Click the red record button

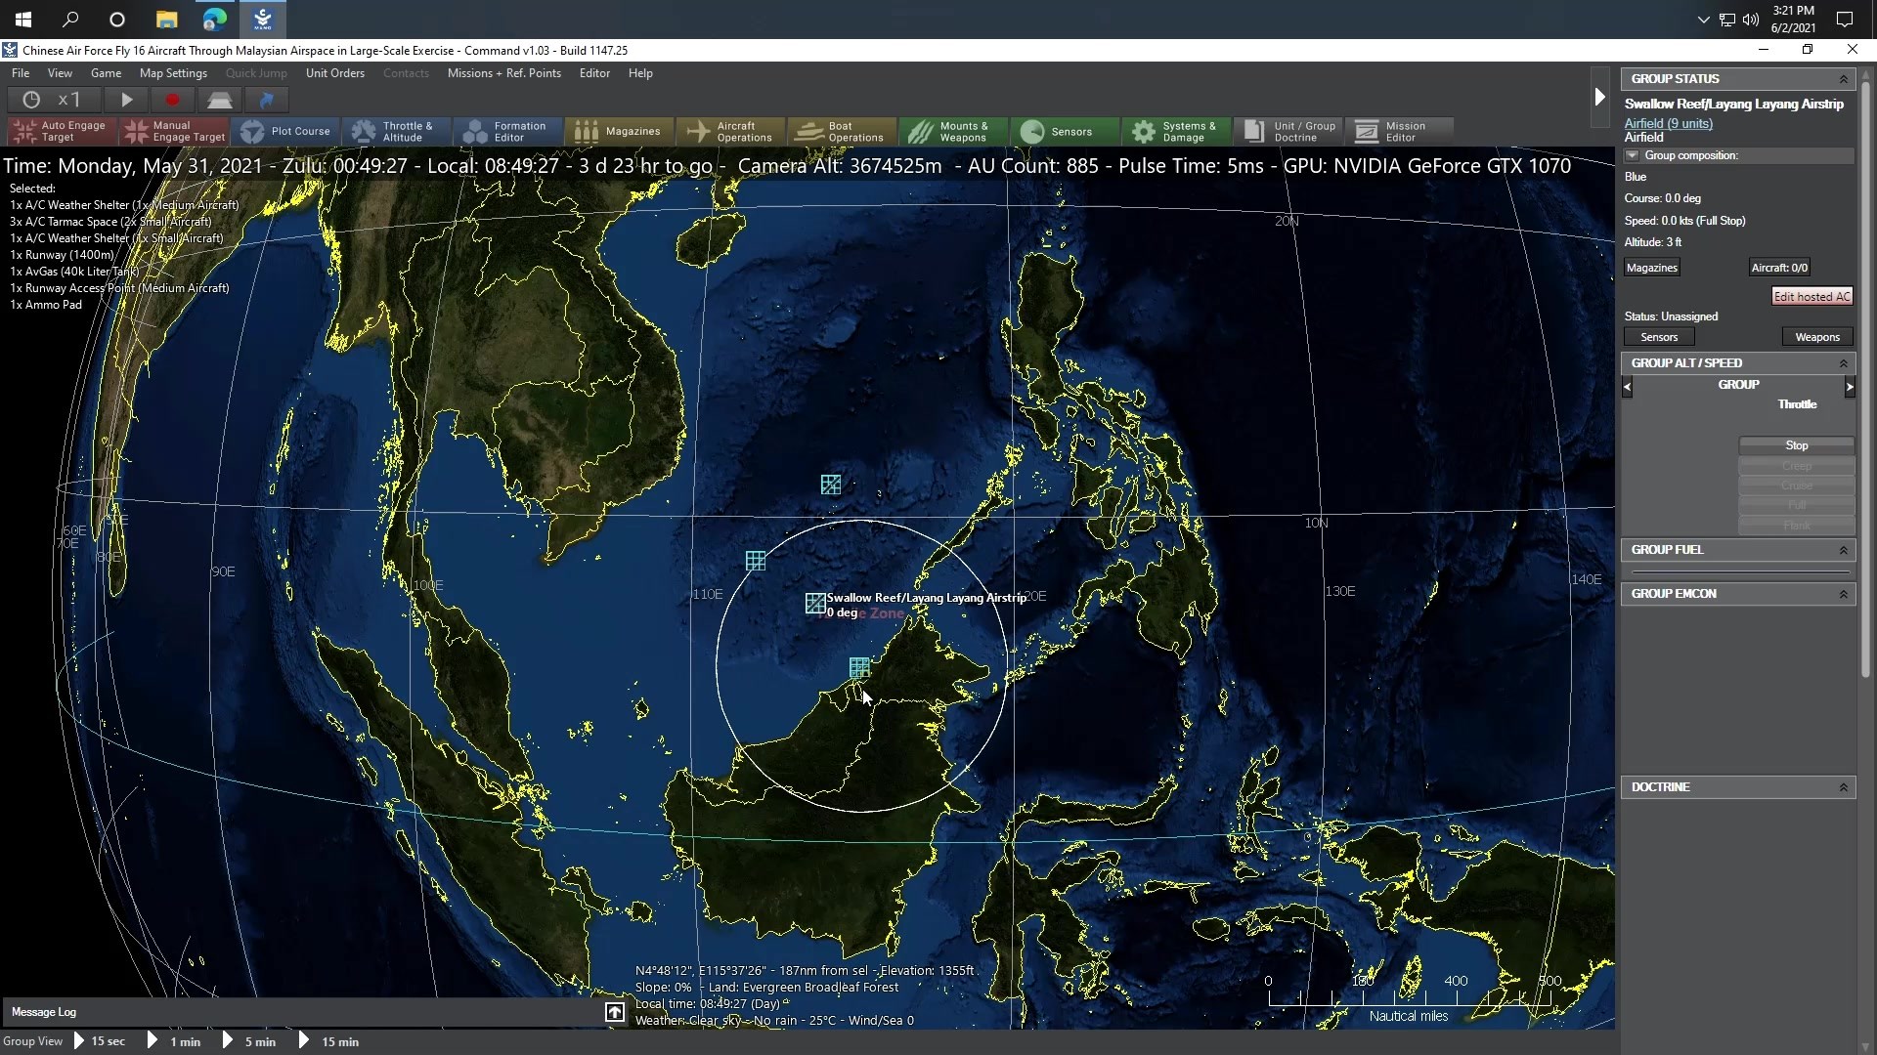(x=172, y=100)
